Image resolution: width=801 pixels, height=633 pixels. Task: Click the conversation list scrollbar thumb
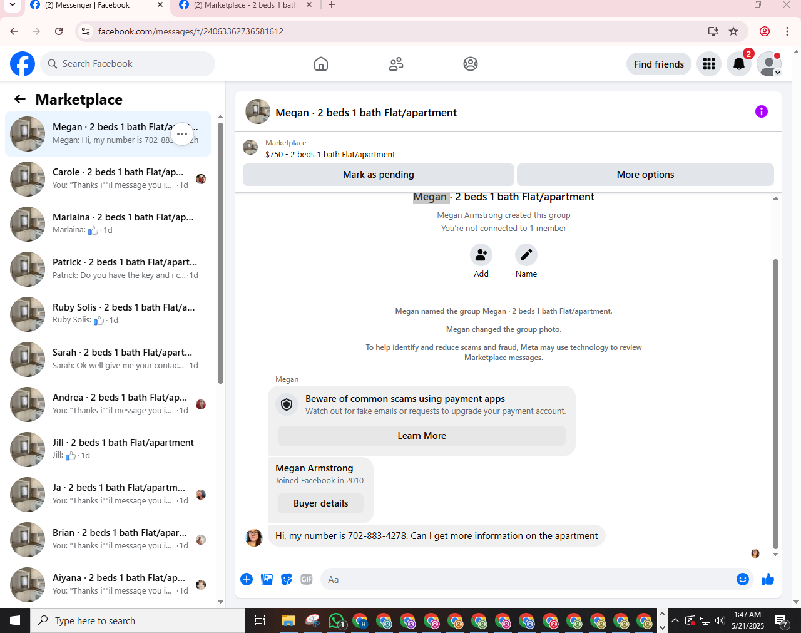pyautogui.click(x=220, y=253)
